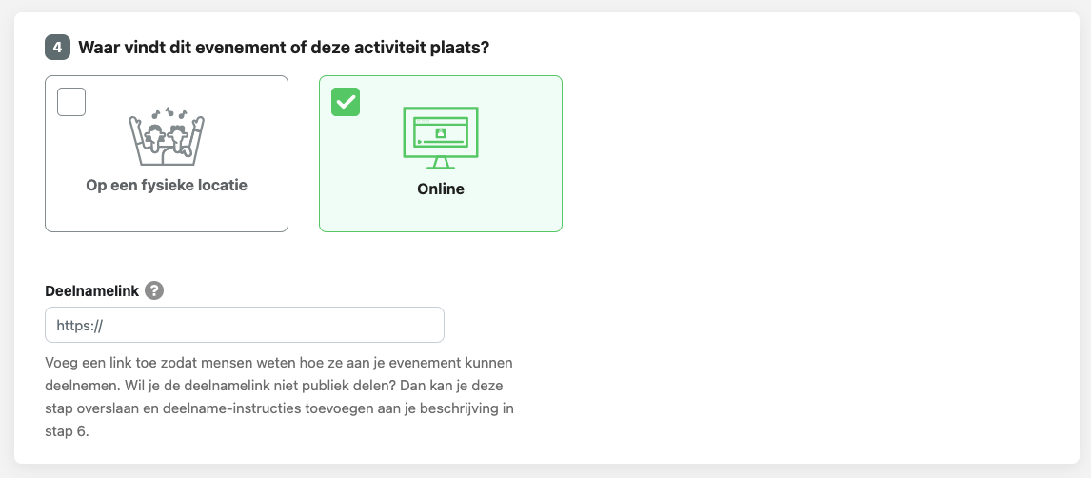Click the monitor stand of the Online icon
This screenshot has width=1091, height=478.
(x=441, y=162)
